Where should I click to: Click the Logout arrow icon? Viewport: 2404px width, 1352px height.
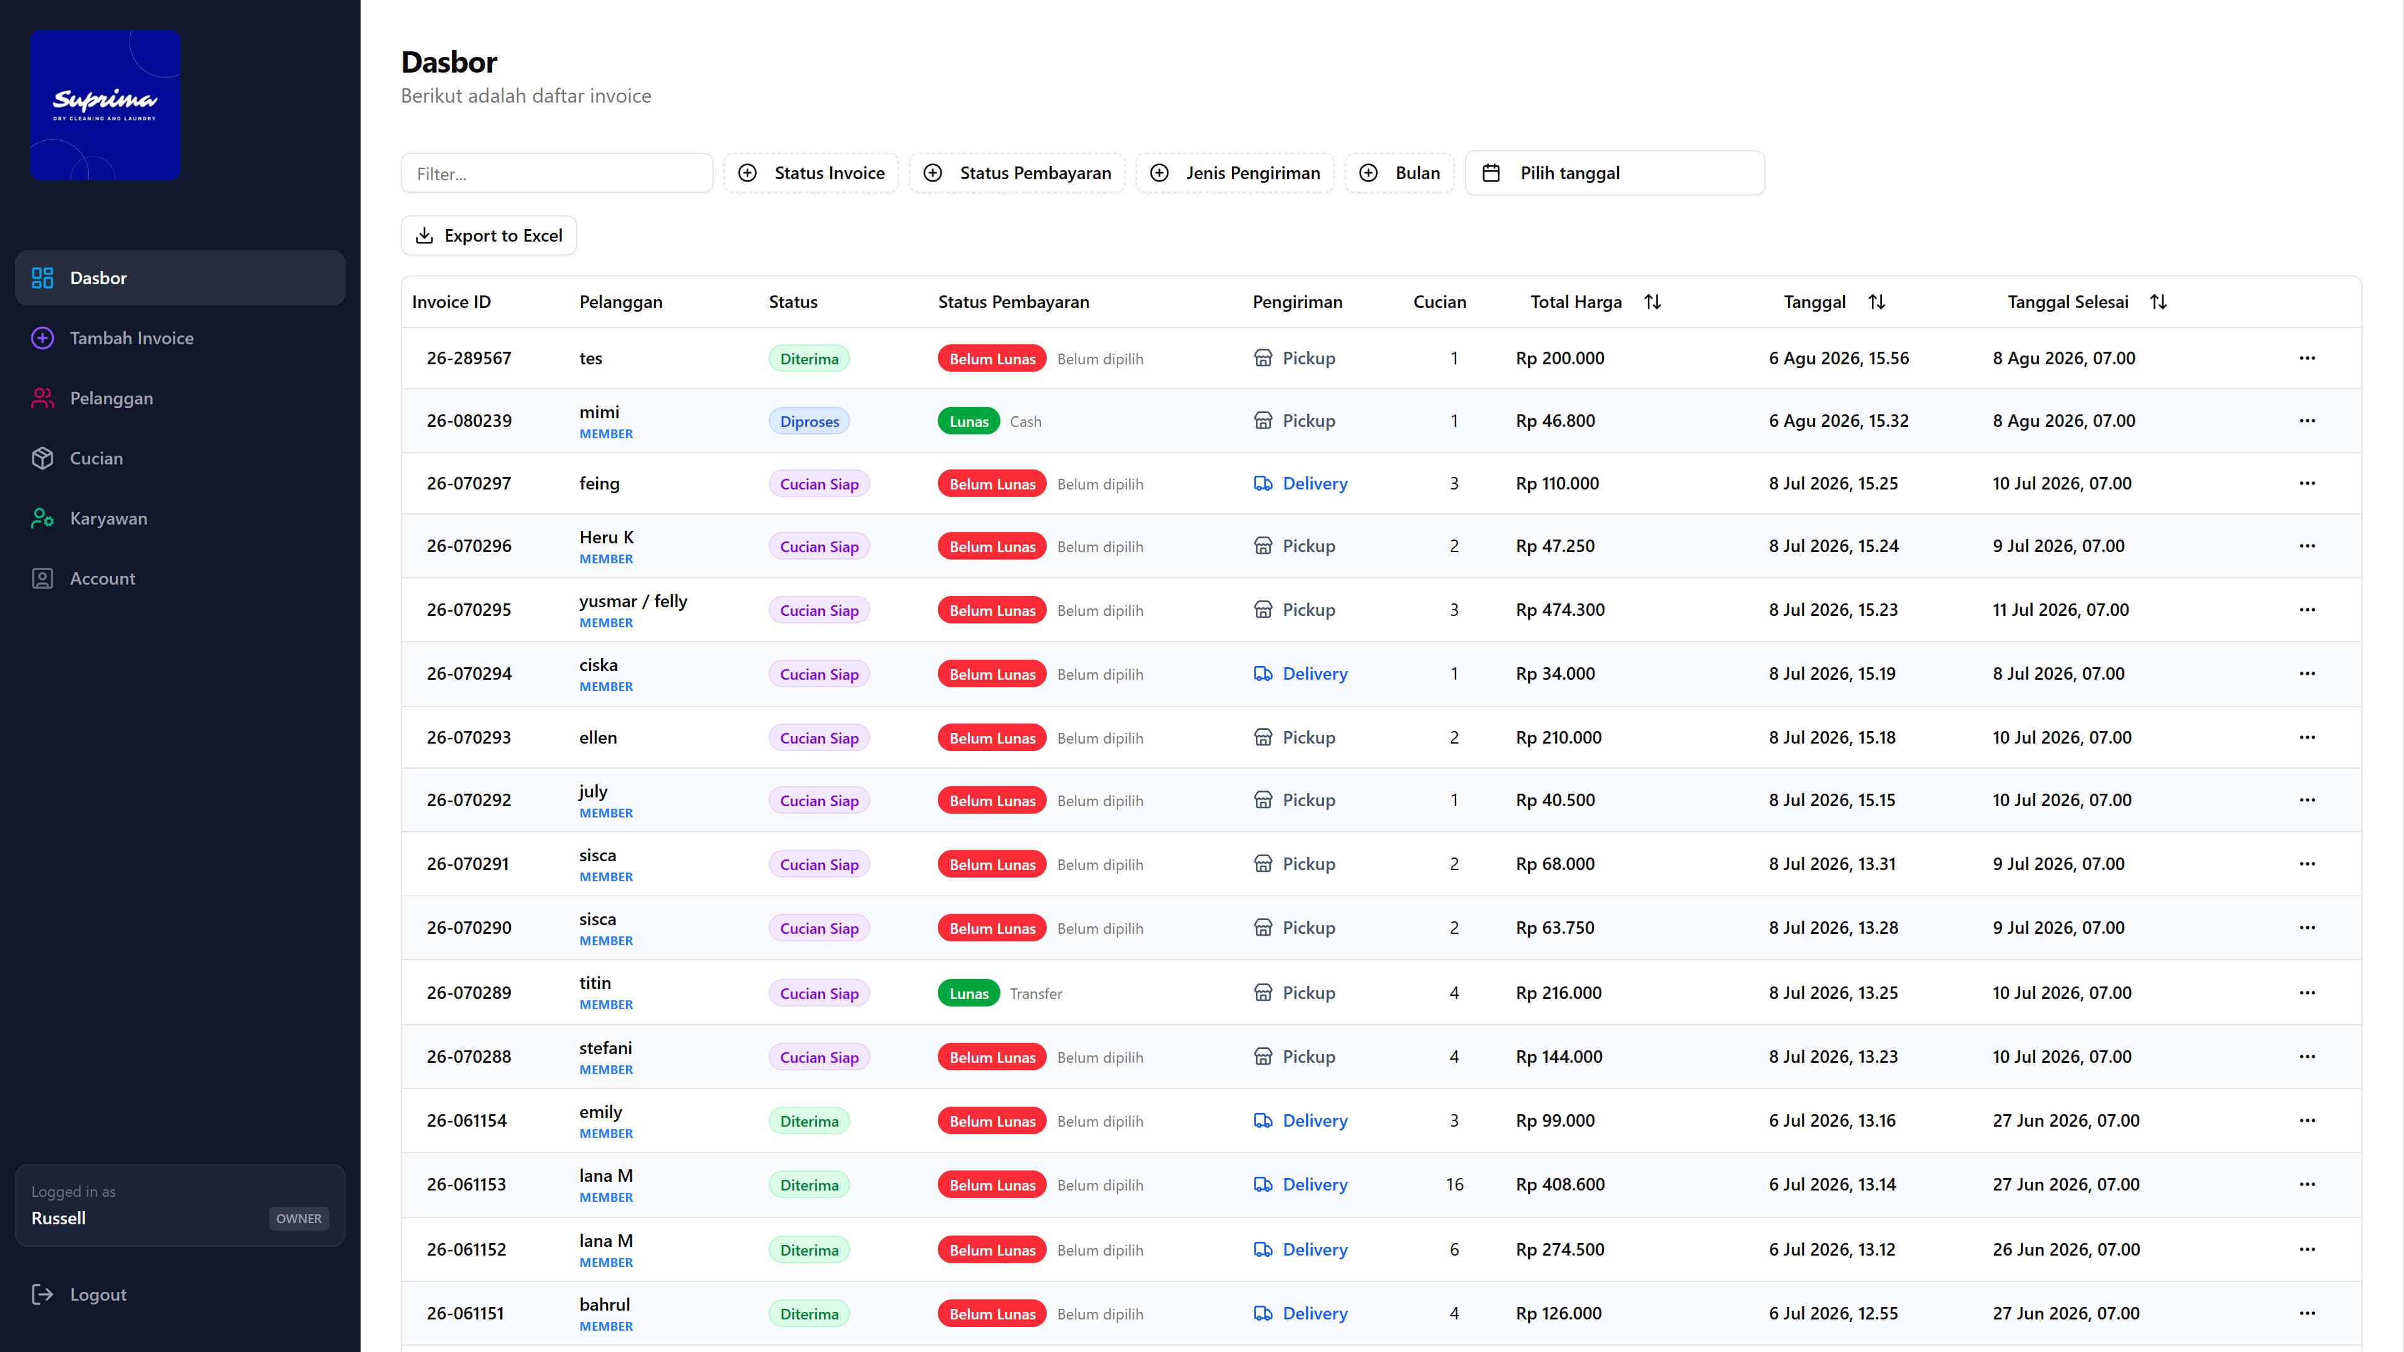(x=43, y=1294)
